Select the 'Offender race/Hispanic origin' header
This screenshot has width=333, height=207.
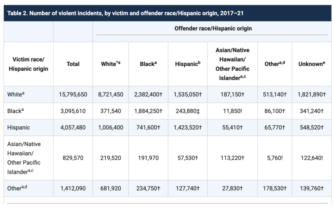point(212,29)
